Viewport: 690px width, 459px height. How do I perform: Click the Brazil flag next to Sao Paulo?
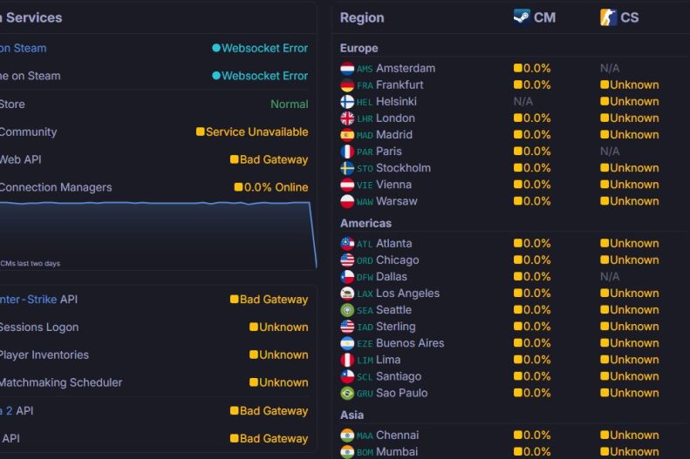pos(347,393)
